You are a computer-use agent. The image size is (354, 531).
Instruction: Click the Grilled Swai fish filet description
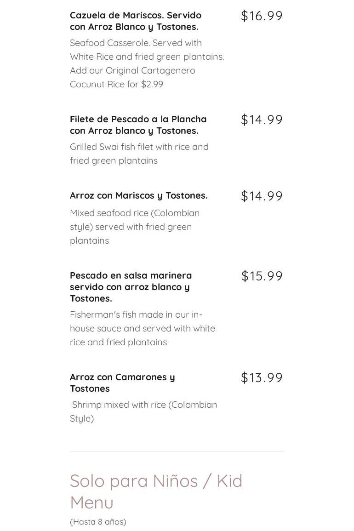[x=139, y=154]
